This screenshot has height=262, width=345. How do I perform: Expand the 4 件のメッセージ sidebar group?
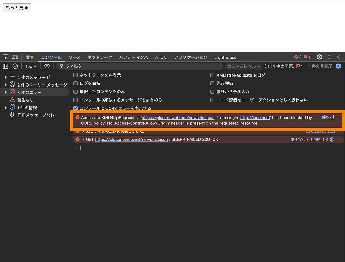tap(6, 77)
